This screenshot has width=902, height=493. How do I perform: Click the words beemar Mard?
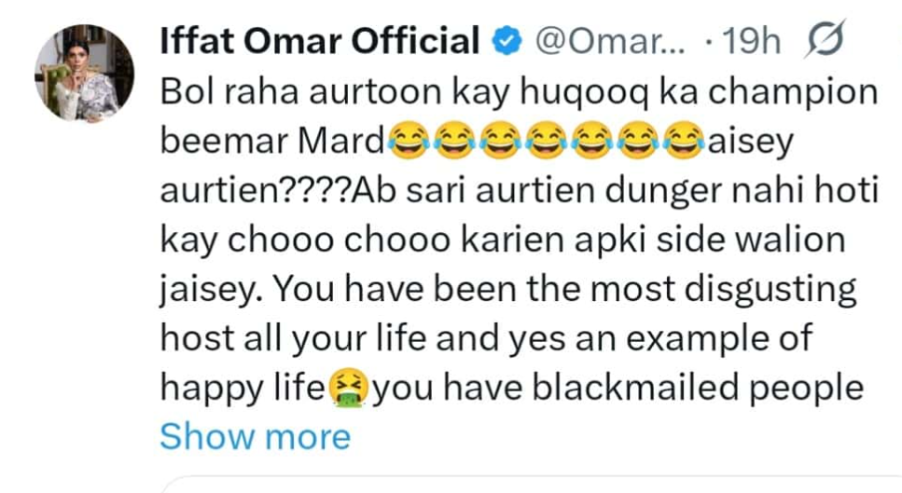pos(271,141)
